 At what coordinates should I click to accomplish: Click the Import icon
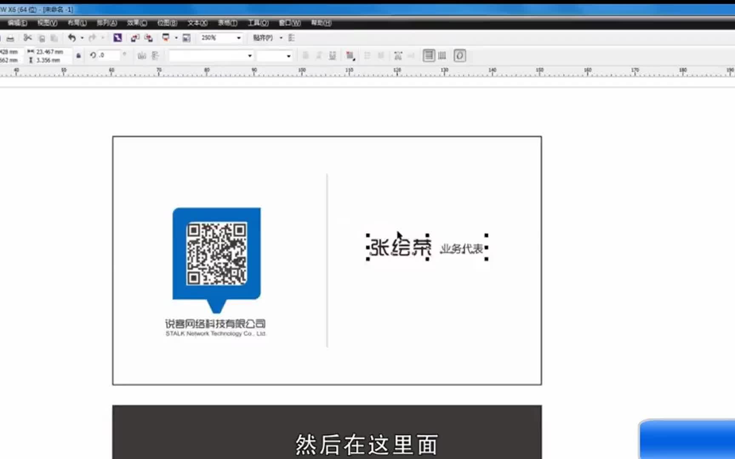135,38
